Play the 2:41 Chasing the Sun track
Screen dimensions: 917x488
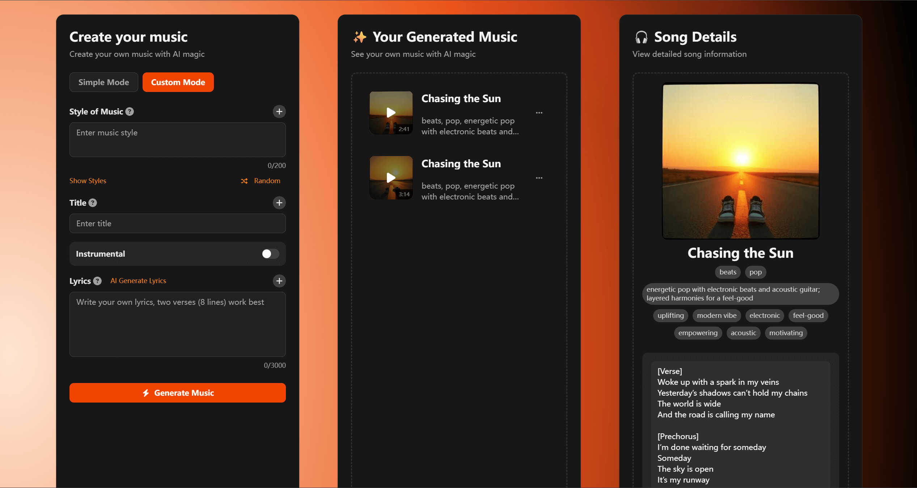(391, 113)
